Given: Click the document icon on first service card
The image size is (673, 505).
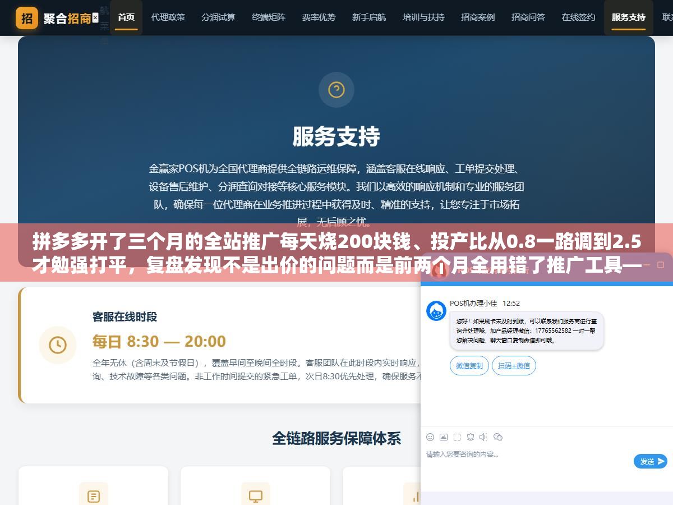Looking at the screenshot, I should click(94, 496).
